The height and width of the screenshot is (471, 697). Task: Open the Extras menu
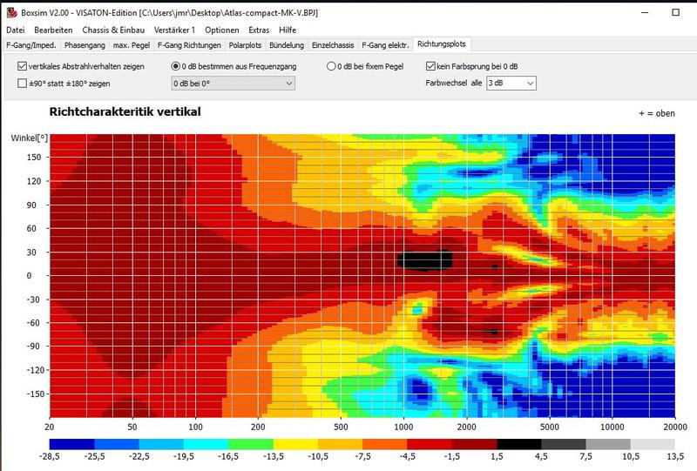pyautogui.click(x=259, y=30)
